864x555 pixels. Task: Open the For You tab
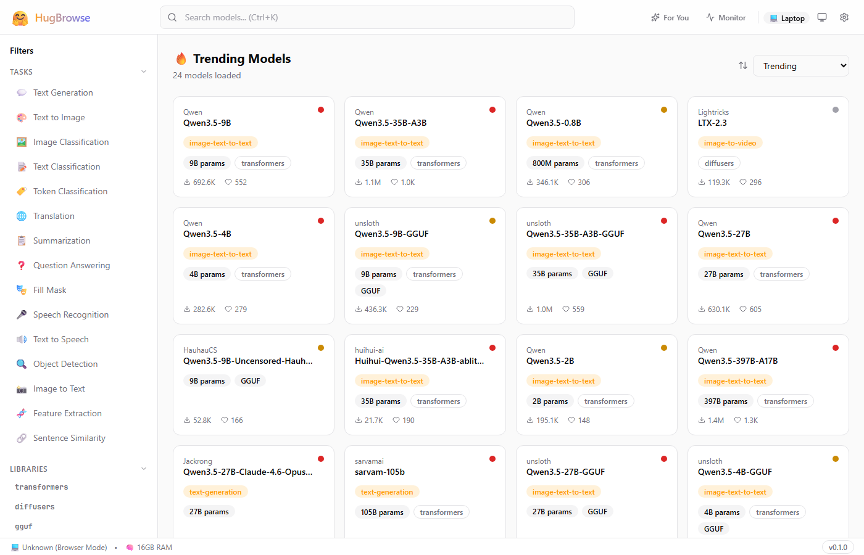click(x=670, y=18)
